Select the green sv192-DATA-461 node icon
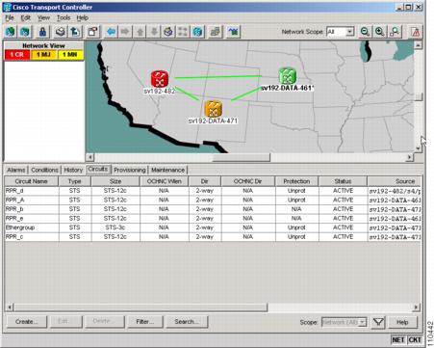 click(287, 76)
